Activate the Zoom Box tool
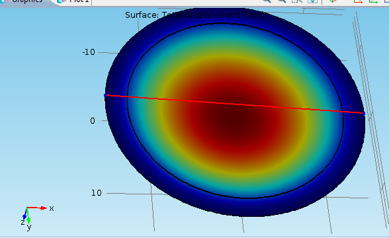The height and width of the screenshot is (238, 389). pos(296,1)
